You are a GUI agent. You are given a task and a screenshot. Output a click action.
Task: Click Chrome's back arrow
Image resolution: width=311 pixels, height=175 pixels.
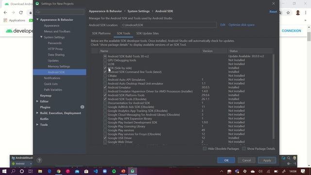click(5, 13)
